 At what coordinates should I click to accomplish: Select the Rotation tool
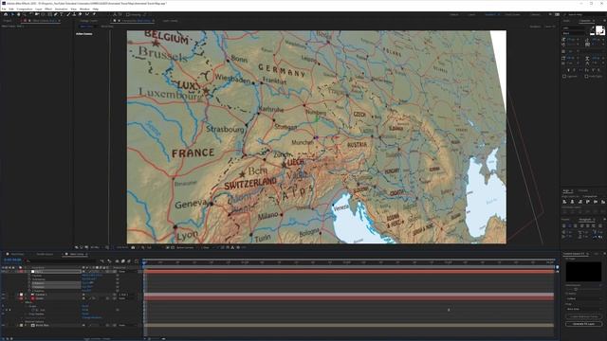(x=30, y=14)
